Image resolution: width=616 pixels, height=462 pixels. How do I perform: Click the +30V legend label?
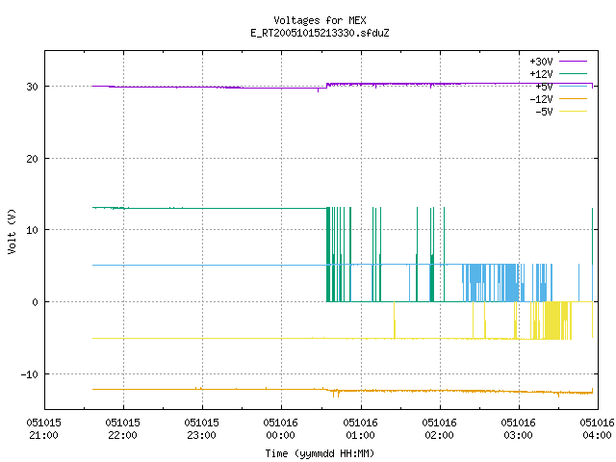541,62
